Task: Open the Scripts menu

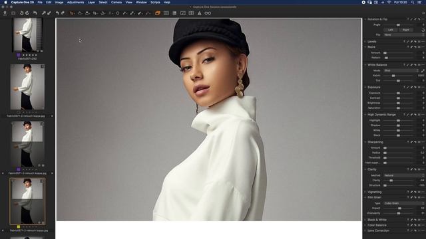Action: point(155,2)
